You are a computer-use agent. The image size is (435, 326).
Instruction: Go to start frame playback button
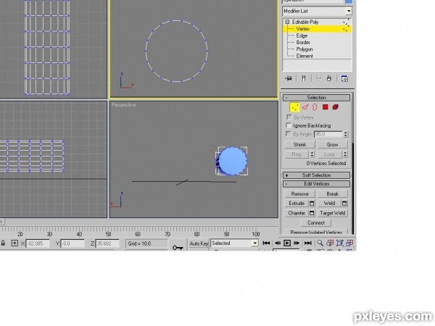click(266, 243)
